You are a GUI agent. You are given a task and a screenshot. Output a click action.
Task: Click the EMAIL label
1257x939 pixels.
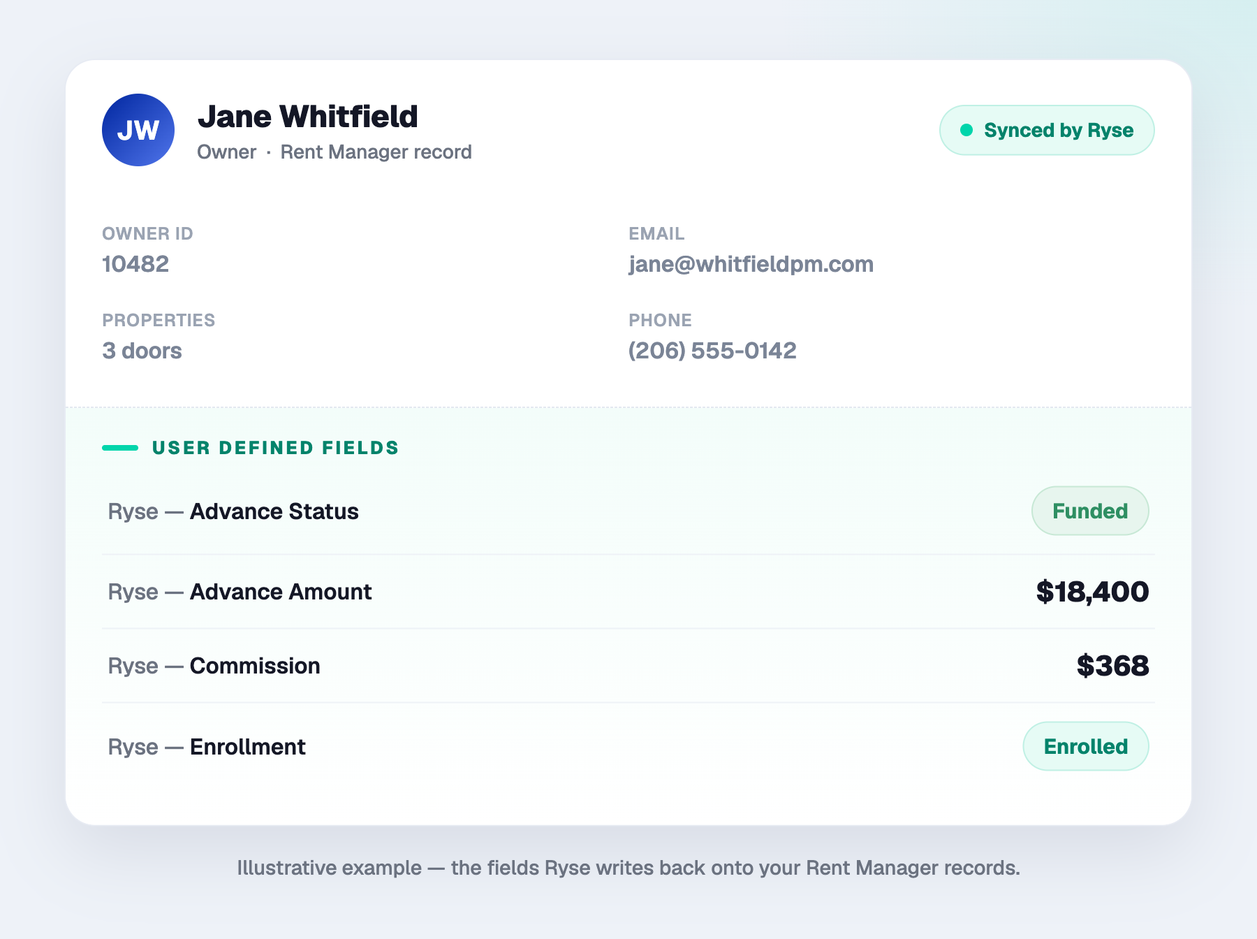coord(656,233)
